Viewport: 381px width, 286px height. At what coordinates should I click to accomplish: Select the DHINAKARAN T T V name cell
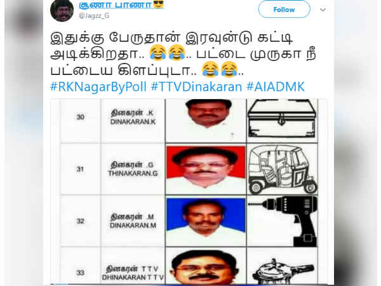pos(133,266)
